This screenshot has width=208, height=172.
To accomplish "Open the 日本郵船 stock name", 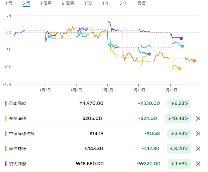I will pyautogui.click(x=18, y=103).
